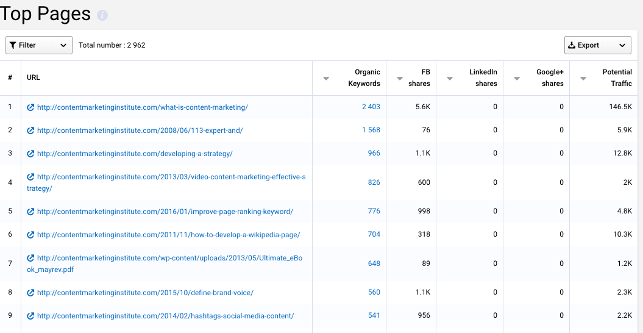Open the Export dropdown
The width and height of the screenshot is (643, 333).
(x=597, y=45)
